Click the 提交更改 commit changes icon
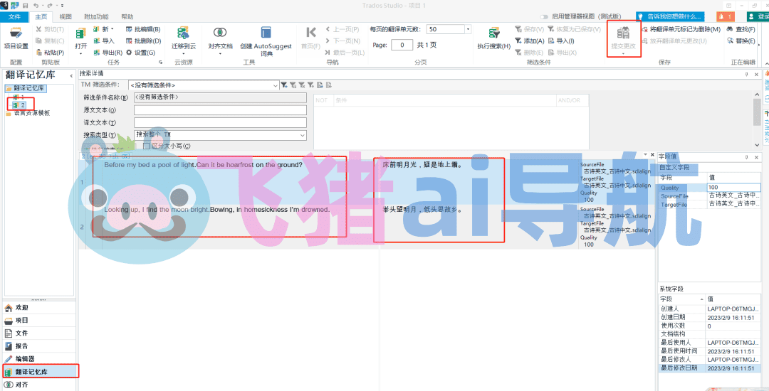The width and height of the screenshot is (769, 391). [x=623, y=33]
